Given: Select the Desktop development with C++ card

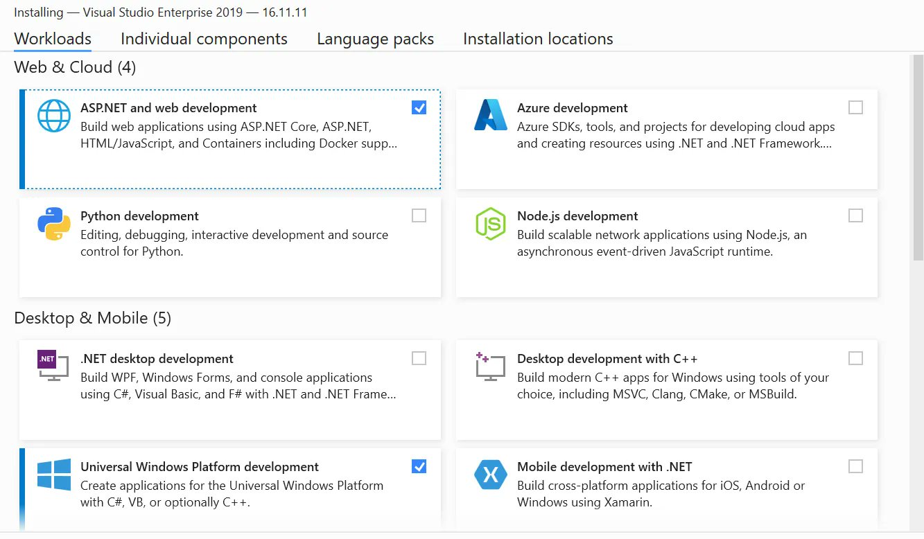Looking at the screenshot, I should click(x=666, y=390).
